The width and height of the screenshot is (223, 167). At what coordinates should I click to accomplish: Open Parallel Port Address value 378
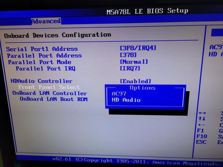[x=128, y=55]
